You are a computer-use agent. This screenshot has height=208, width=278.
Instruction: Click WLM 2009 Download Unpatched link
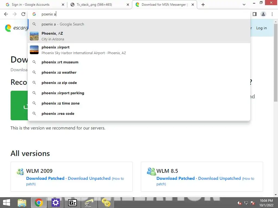point(89,178)
